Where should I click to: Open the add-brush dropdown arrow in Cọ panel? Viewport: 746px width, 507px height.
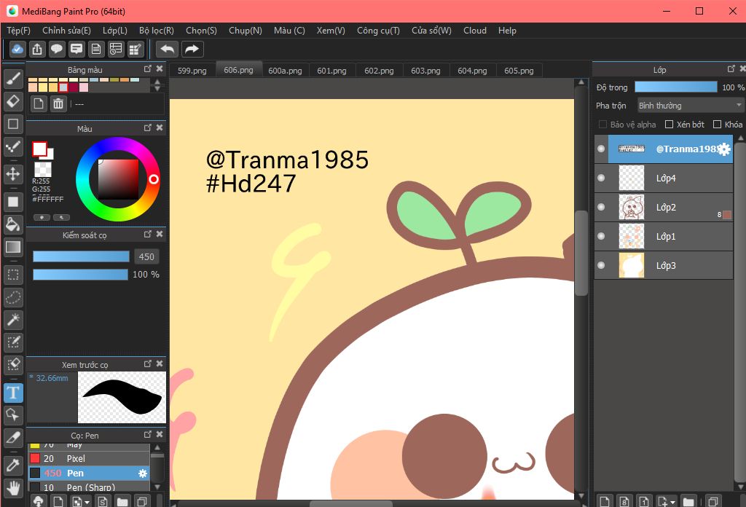[x=87, y=502]
